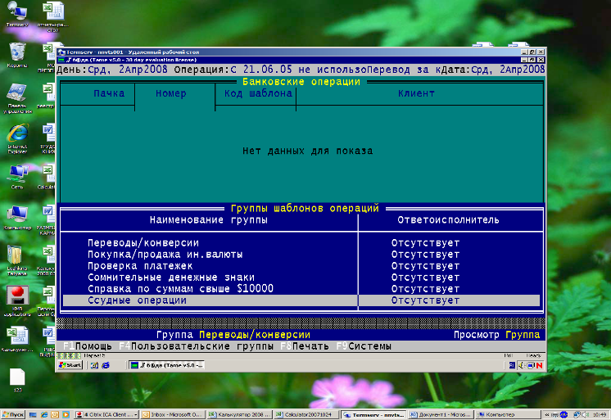Image resolution: width=611 pixels, height=420 pixels.
Task: Open the Termserv desktop shortcut
Action: click(x=17, y=14)
